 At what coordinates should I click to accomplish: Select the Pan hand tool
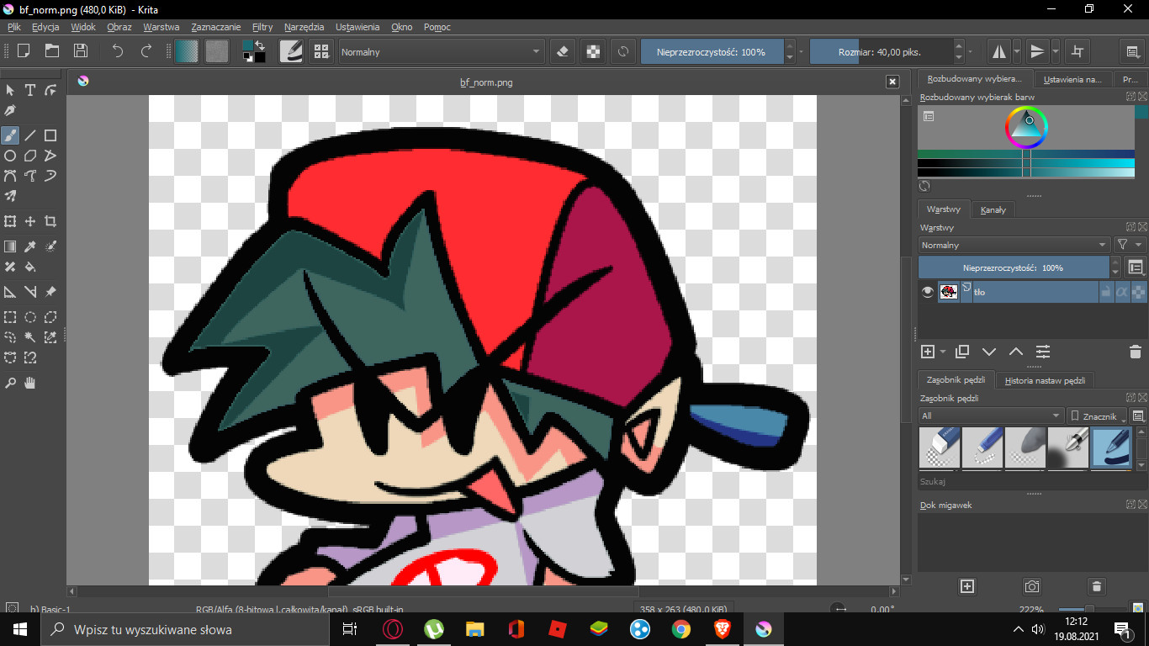[x=30, y=383]
